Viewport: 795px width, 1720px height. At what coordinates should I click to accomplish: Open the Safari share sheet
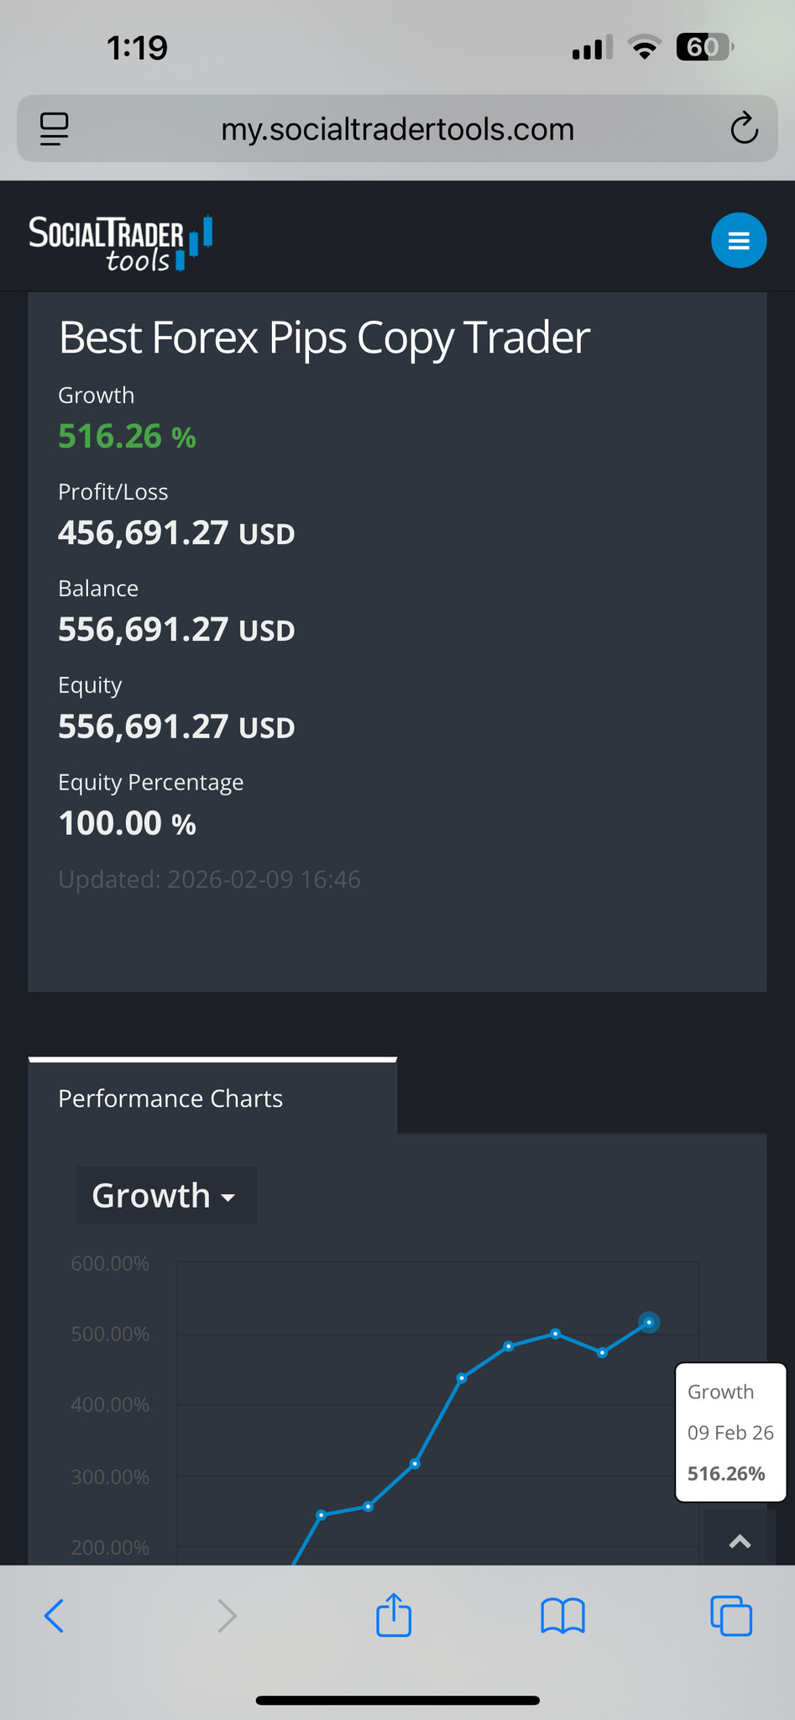coord(394,1616)
